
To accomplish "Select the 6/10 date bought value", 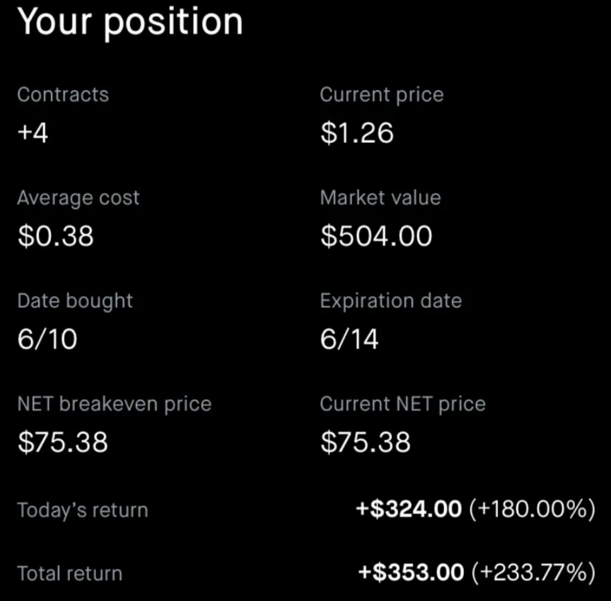I will (x=47, y=340).
